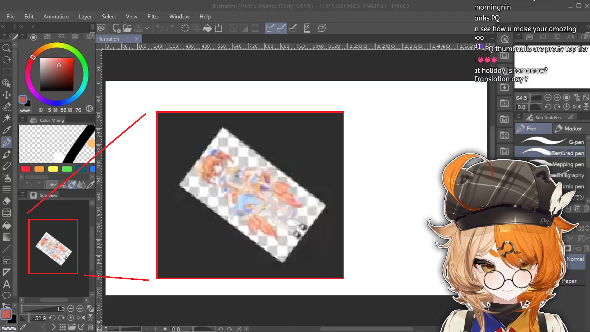
Task: Open the save options dropdown arrow
Action: 147,28
